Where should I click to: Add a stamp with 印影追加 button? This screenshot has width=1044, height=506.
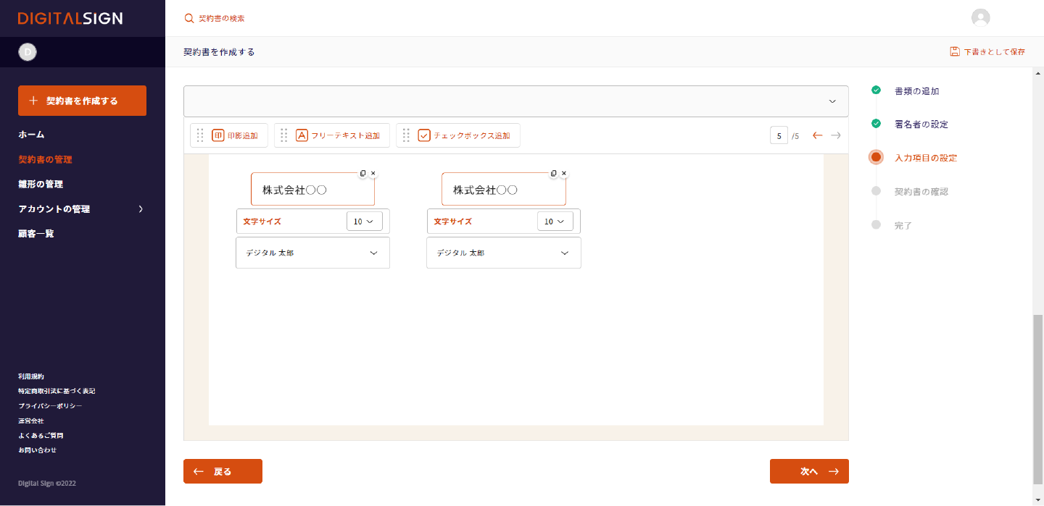[x=229, y=135]
